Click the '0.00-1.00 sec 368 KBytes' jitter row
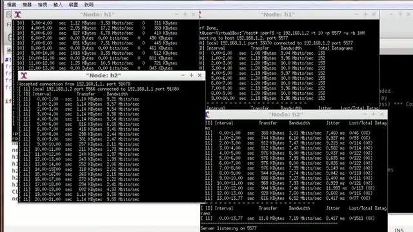413x232 pixels. point(288,133)
